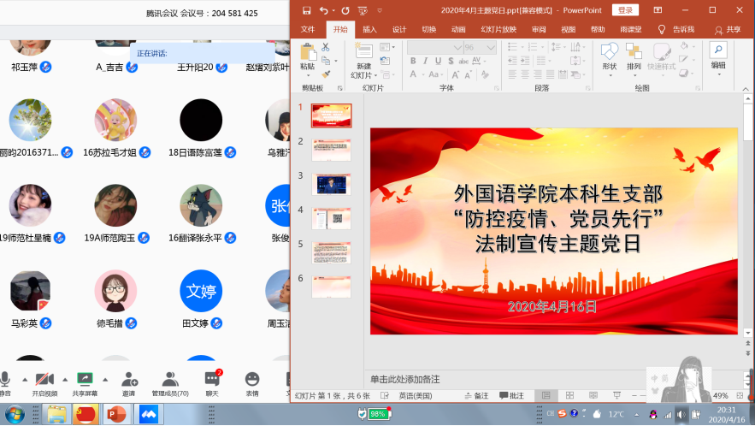Click the Share (共享) button in PowerPoint
This screenshot has height=426, width=755.
click(728, 29)
